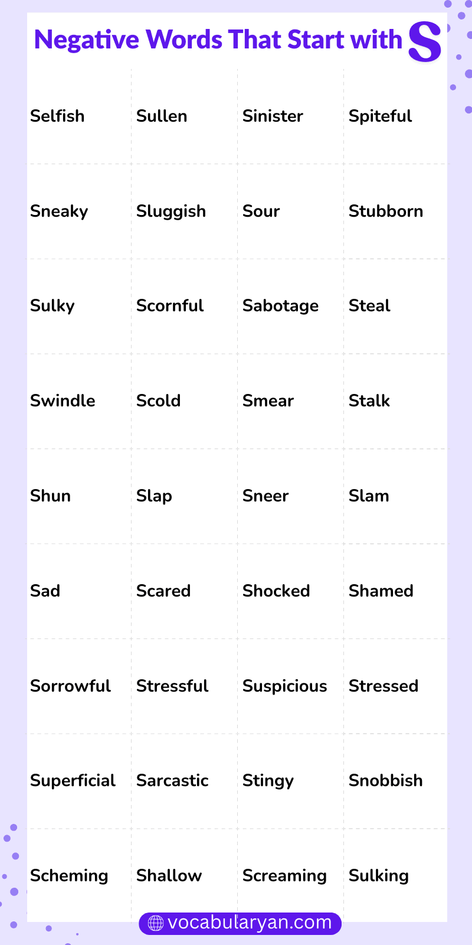Select the word "Selfish"
This screenshot has height=945, width=472.
tap(57, 116)
